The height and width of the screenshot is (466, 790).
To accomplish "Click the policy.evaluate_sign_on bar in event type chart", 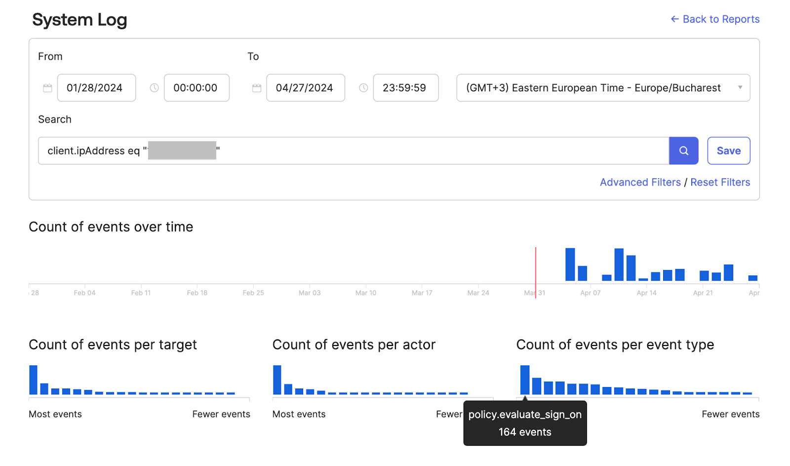I will [525, 380].
